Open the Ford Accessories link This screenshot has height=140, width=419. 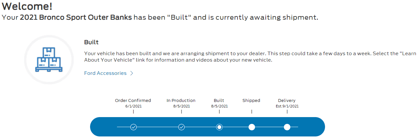pos(105,73)
